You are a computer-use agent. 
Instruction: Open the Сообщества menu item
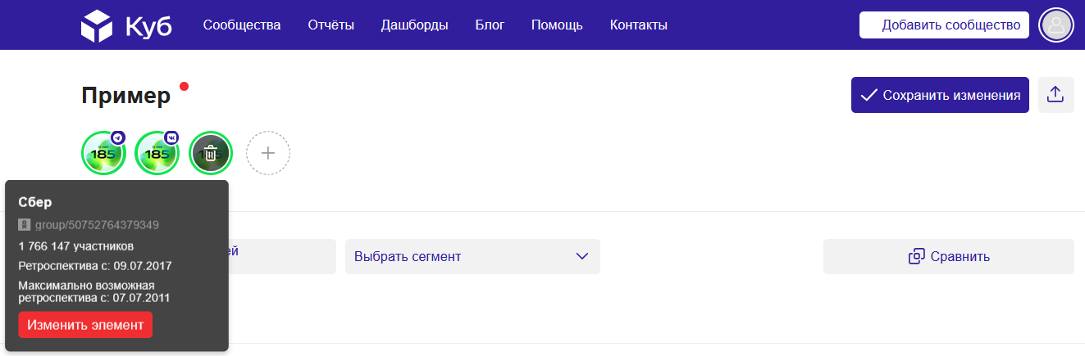[x=242, y=25]
